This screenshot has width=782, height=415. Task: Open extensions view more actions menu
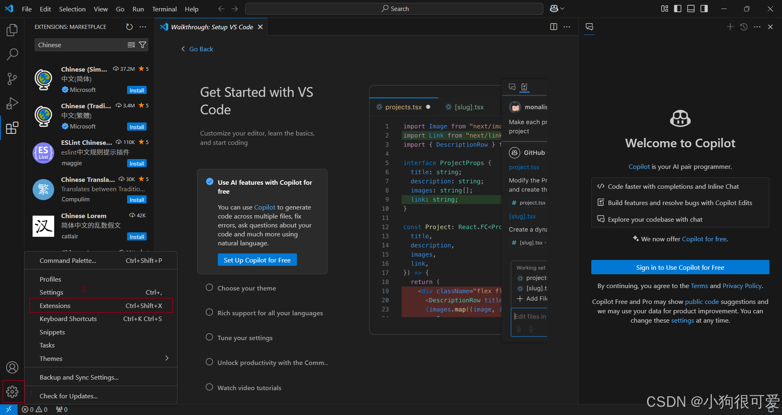click(143, 27)
